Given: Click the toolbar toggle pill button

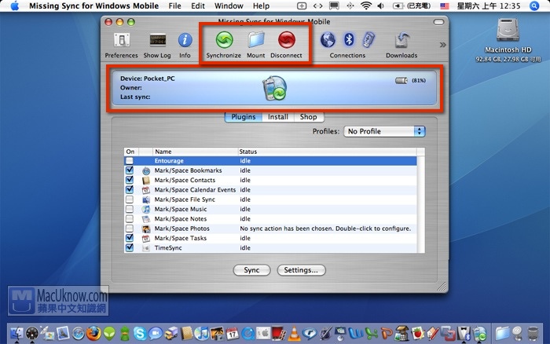Looking at the screenshot, I should click(438, 22).
